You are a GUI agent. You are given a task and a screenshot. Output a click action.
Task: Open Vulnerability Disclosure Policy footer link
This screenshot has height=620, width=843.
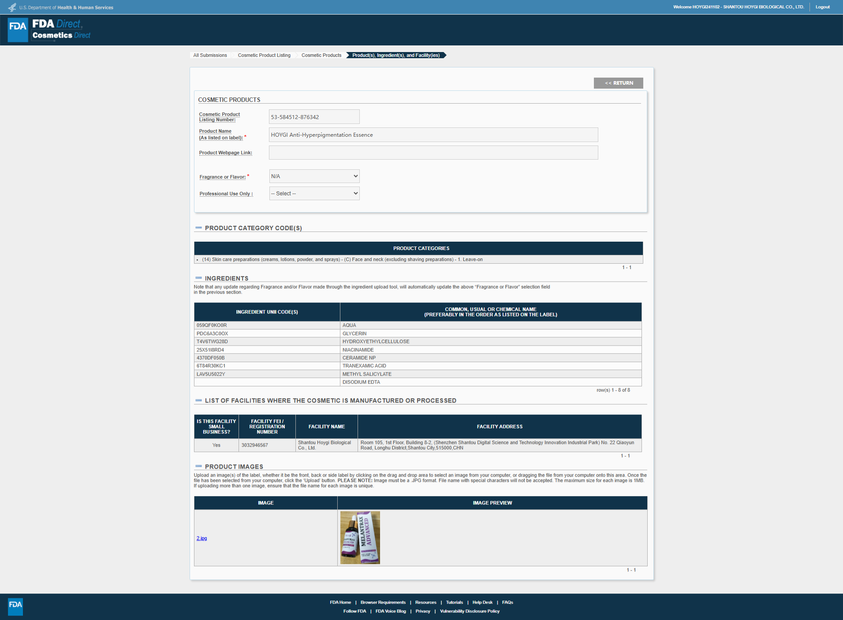[x=470, y=611]
